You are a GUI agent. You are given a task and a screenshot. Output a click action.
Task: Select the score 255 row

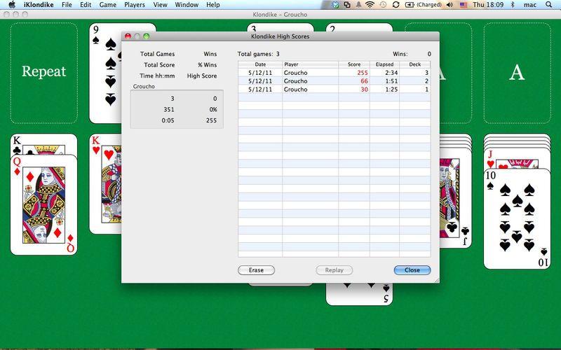334,73
